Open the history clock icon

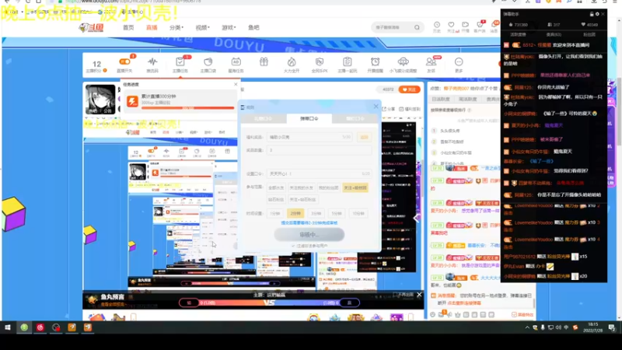click(x=437, y=25)
